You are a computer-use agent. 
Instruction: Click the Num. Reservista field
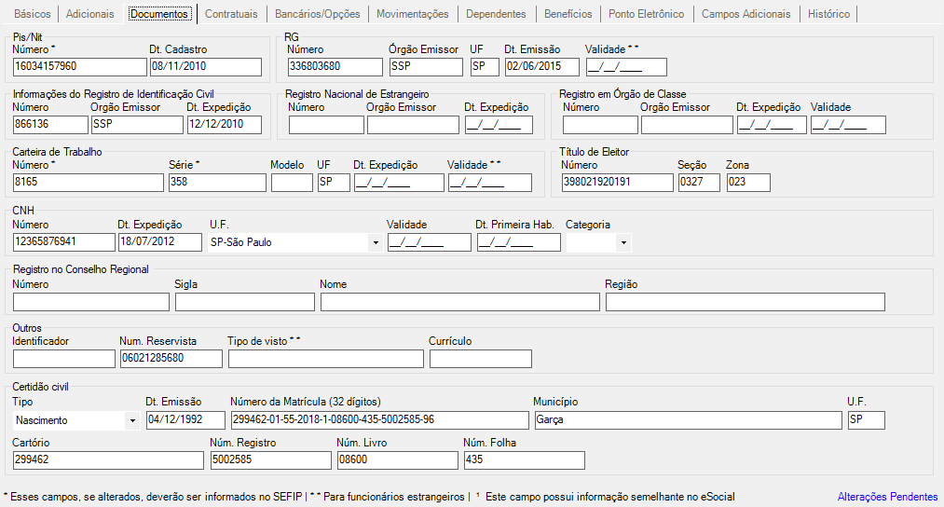171,358
